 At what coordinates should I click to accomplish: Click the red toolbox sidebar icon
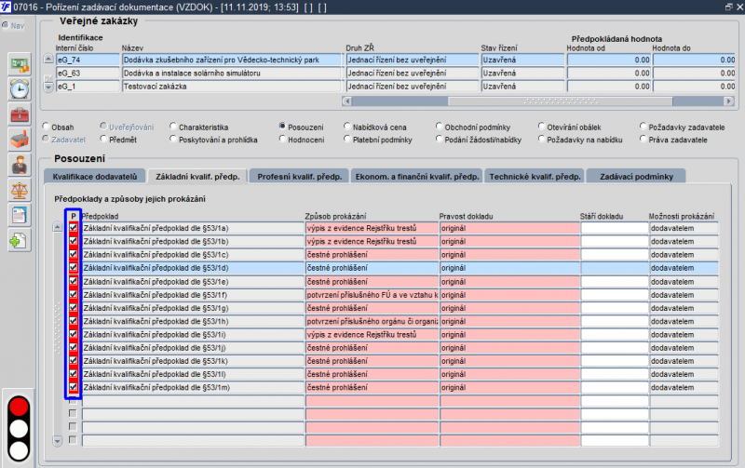(20, 114)
